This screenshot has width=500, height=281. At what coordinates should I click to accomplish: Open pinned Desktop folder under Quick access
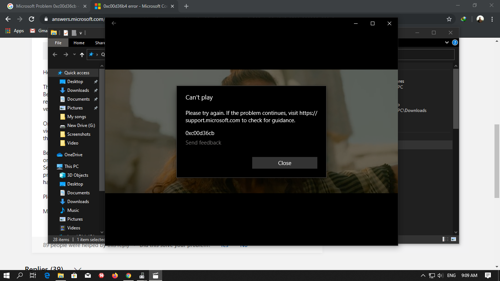(75, 82)
